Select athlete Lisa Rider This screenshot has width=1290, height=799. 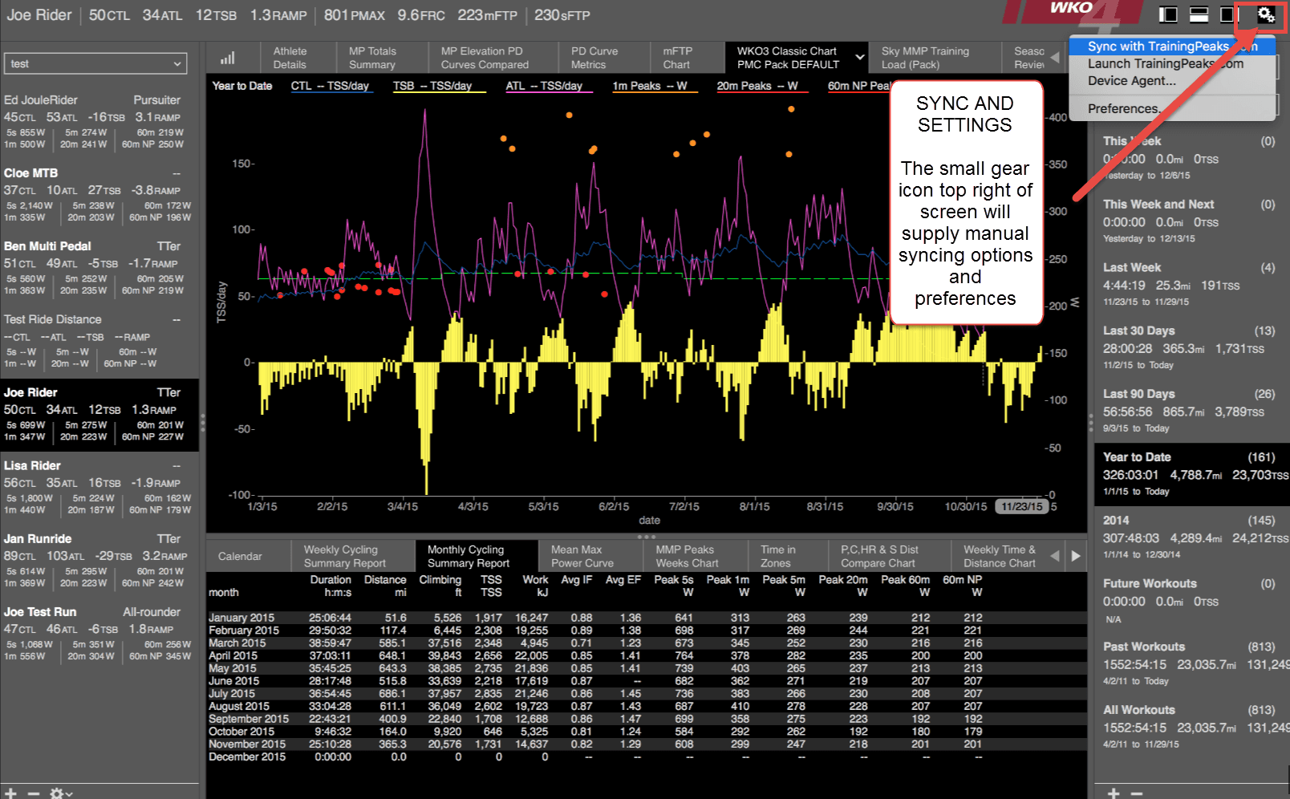click(99, 487)
